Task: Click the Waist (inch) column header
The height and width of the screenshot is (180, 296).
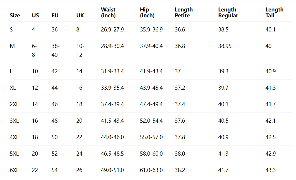Action: point(108,12)
